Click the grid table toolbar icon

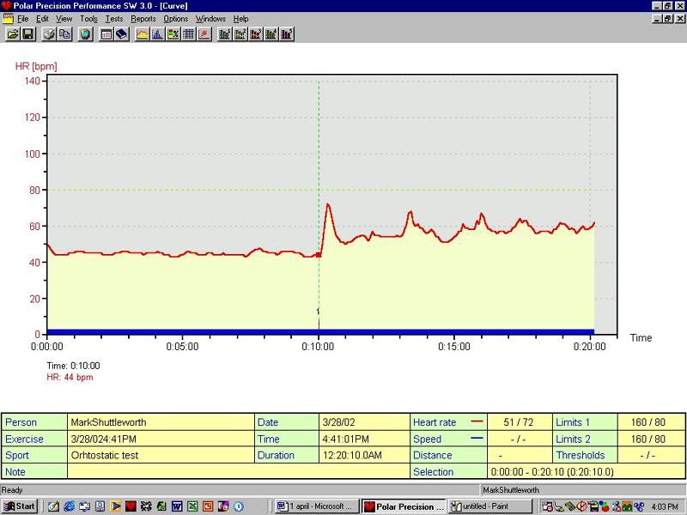pos(188,33)
